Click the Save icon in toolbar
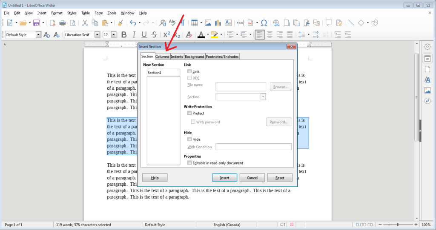 pyautogui.click(x=37, y=23)
